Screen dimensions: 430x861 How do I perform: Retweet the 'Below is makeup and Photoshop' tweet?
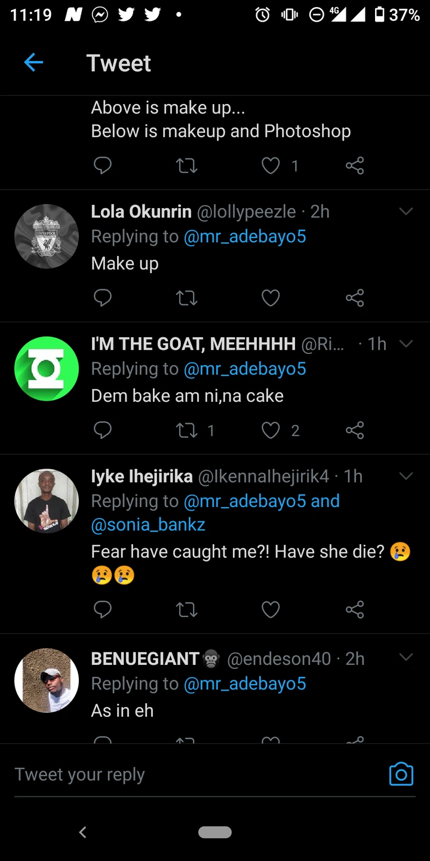(187, 166)
